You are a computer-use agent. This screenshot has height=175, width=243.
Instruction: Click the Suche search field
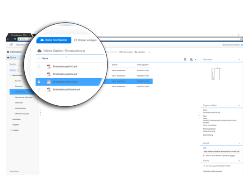tap(17, 64)
